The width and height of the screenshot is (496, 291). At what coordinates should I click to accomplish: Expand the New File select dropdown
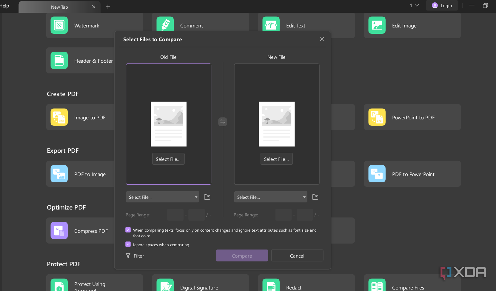coord(271,197)
